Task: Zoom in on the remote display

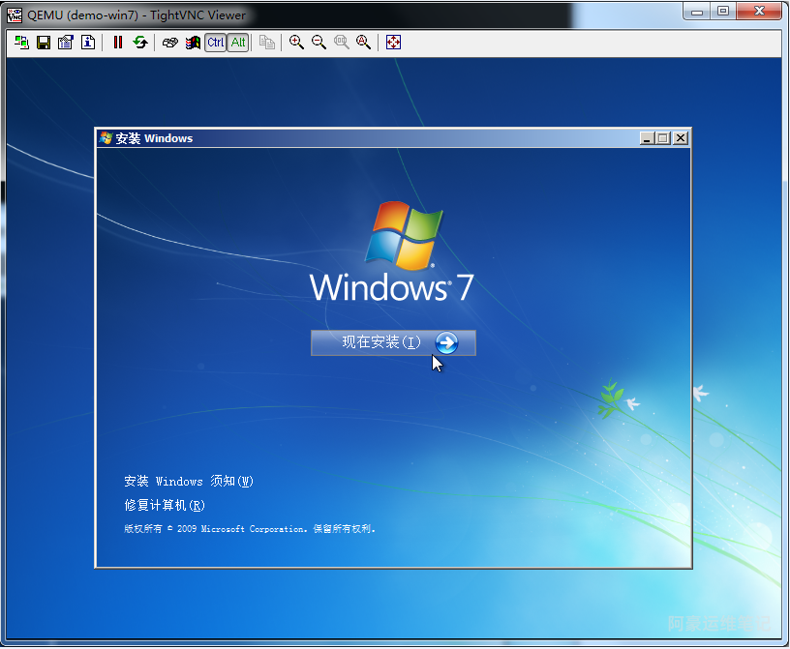Action: (x=296, y=43)
